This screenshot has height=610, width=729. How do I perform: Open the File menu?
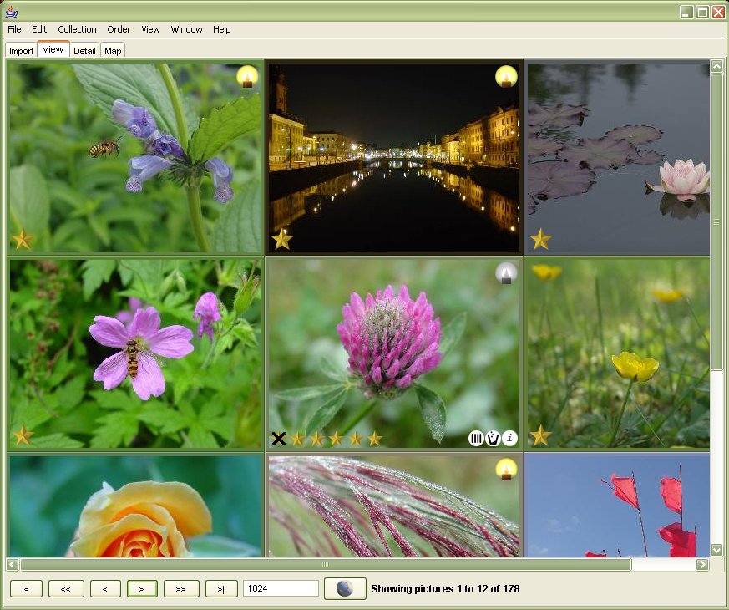pos(14,29)
